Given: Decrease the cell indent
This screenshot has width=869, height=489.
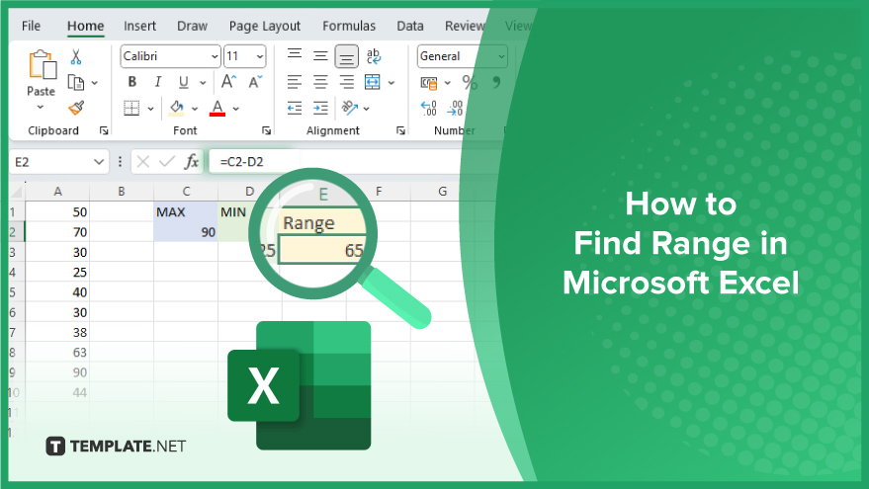Looking at the screenshot, I should point(295,108).
